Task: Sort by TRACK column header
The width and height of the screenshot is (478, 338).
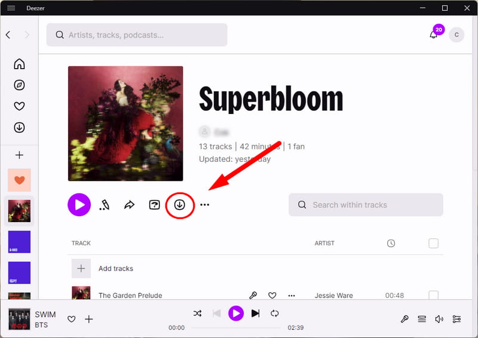Action: [x=81, y=243]
